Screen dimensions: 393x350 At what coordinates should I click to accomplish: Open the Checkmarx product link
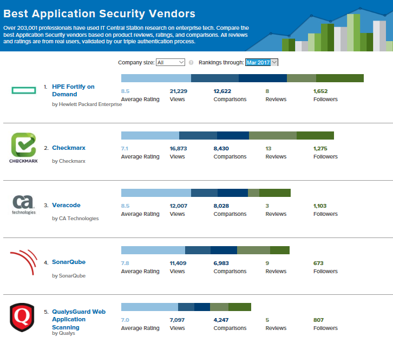(x=69, y=148)
